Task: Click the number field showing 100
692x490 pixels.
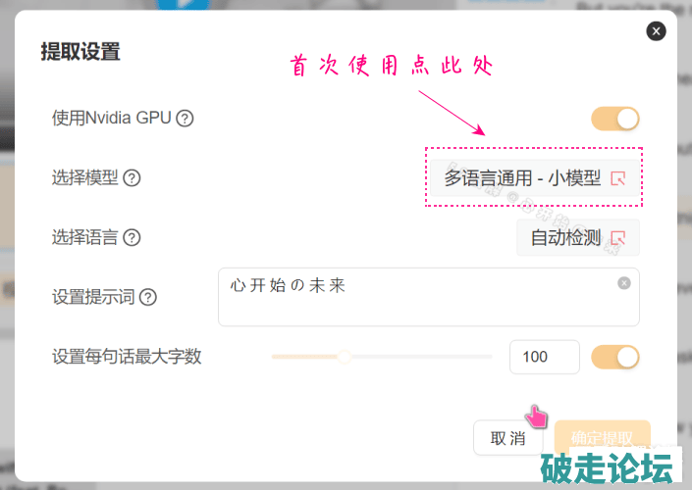Action: click(x=544, y=357)
